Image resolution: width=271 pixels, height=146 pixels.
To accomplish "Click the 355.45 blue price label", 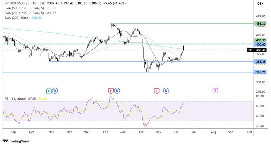I will point(260,62).
